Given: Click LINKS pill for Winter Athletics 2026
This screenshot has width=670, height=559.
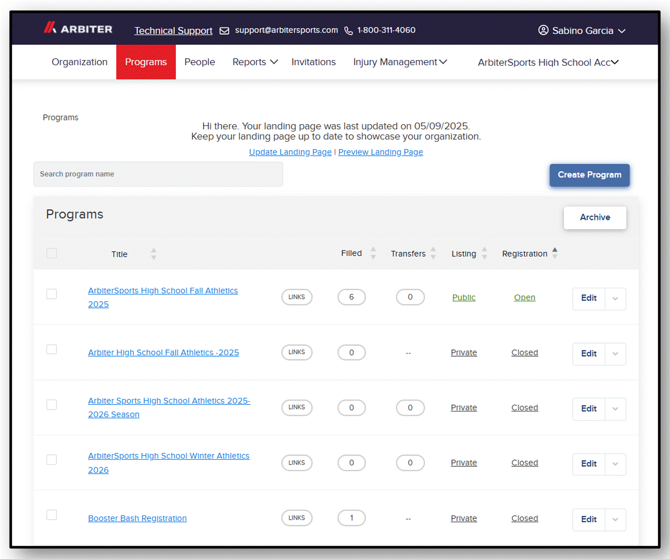Looking at the screenshot, I should tap(297, 463).
